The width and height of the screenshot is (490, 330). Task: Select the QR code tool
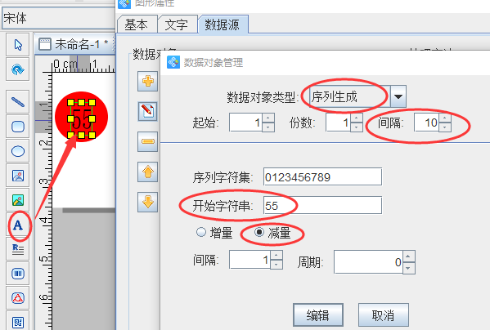(x=18, y=321)
